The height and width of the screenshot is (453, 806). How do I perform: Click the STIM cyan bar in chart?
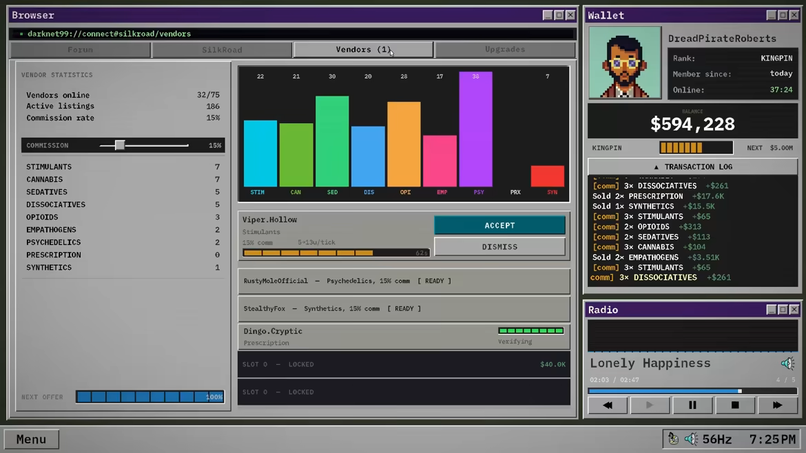tap(260, 154)
